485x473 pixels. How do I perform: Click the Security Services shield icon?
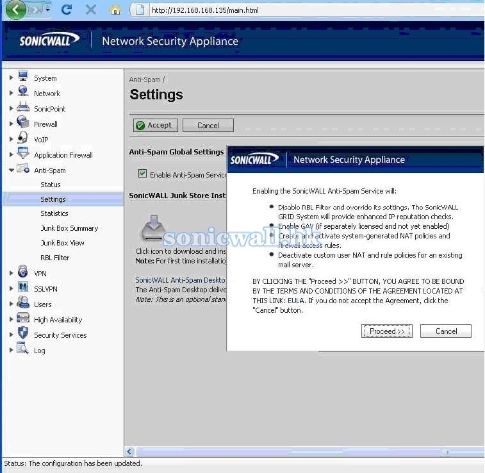tap(23, 333)
